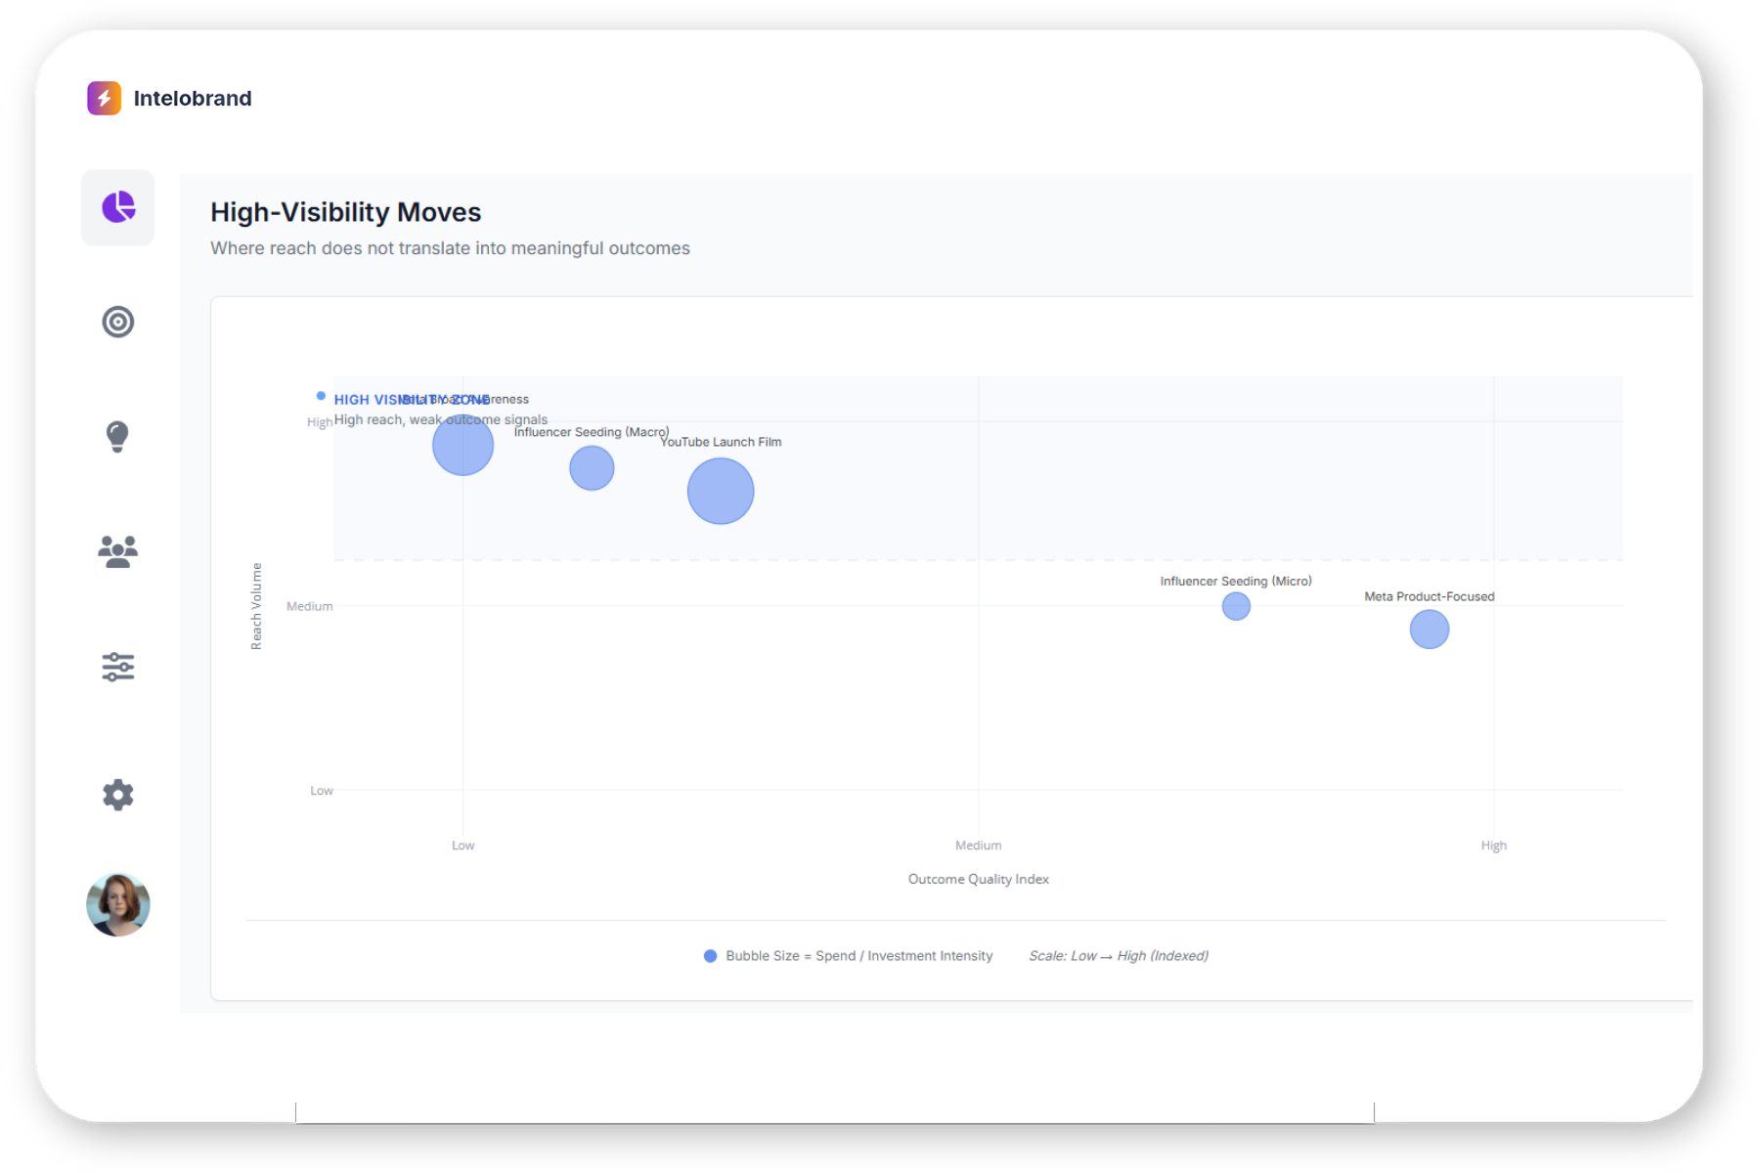
Task: Go to the audience people group icon
Action: 118,551
